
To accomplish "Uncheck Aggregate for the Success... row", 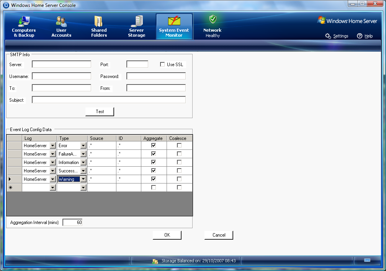I will (154, 170).
